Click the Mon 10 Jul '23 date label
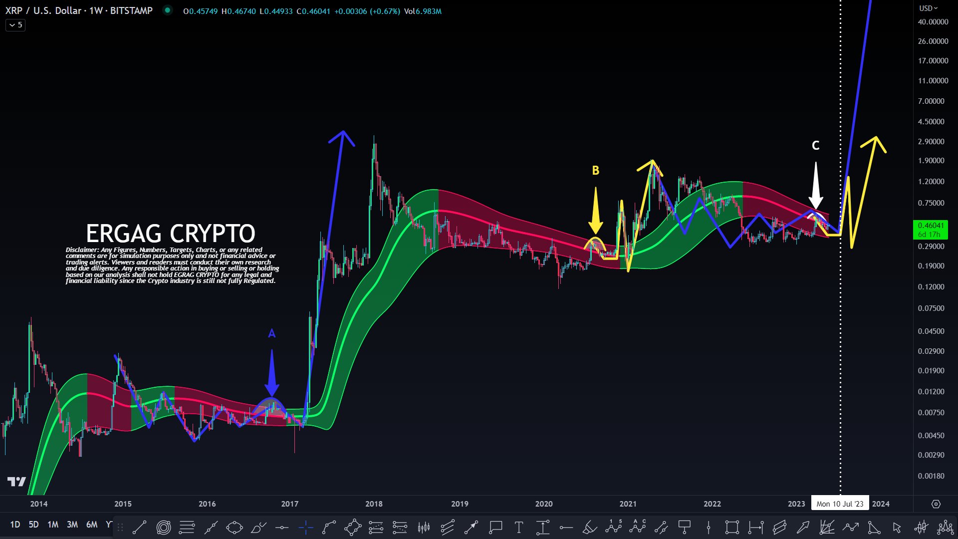Viewport: 958px width, 539px height. (840, 504)
